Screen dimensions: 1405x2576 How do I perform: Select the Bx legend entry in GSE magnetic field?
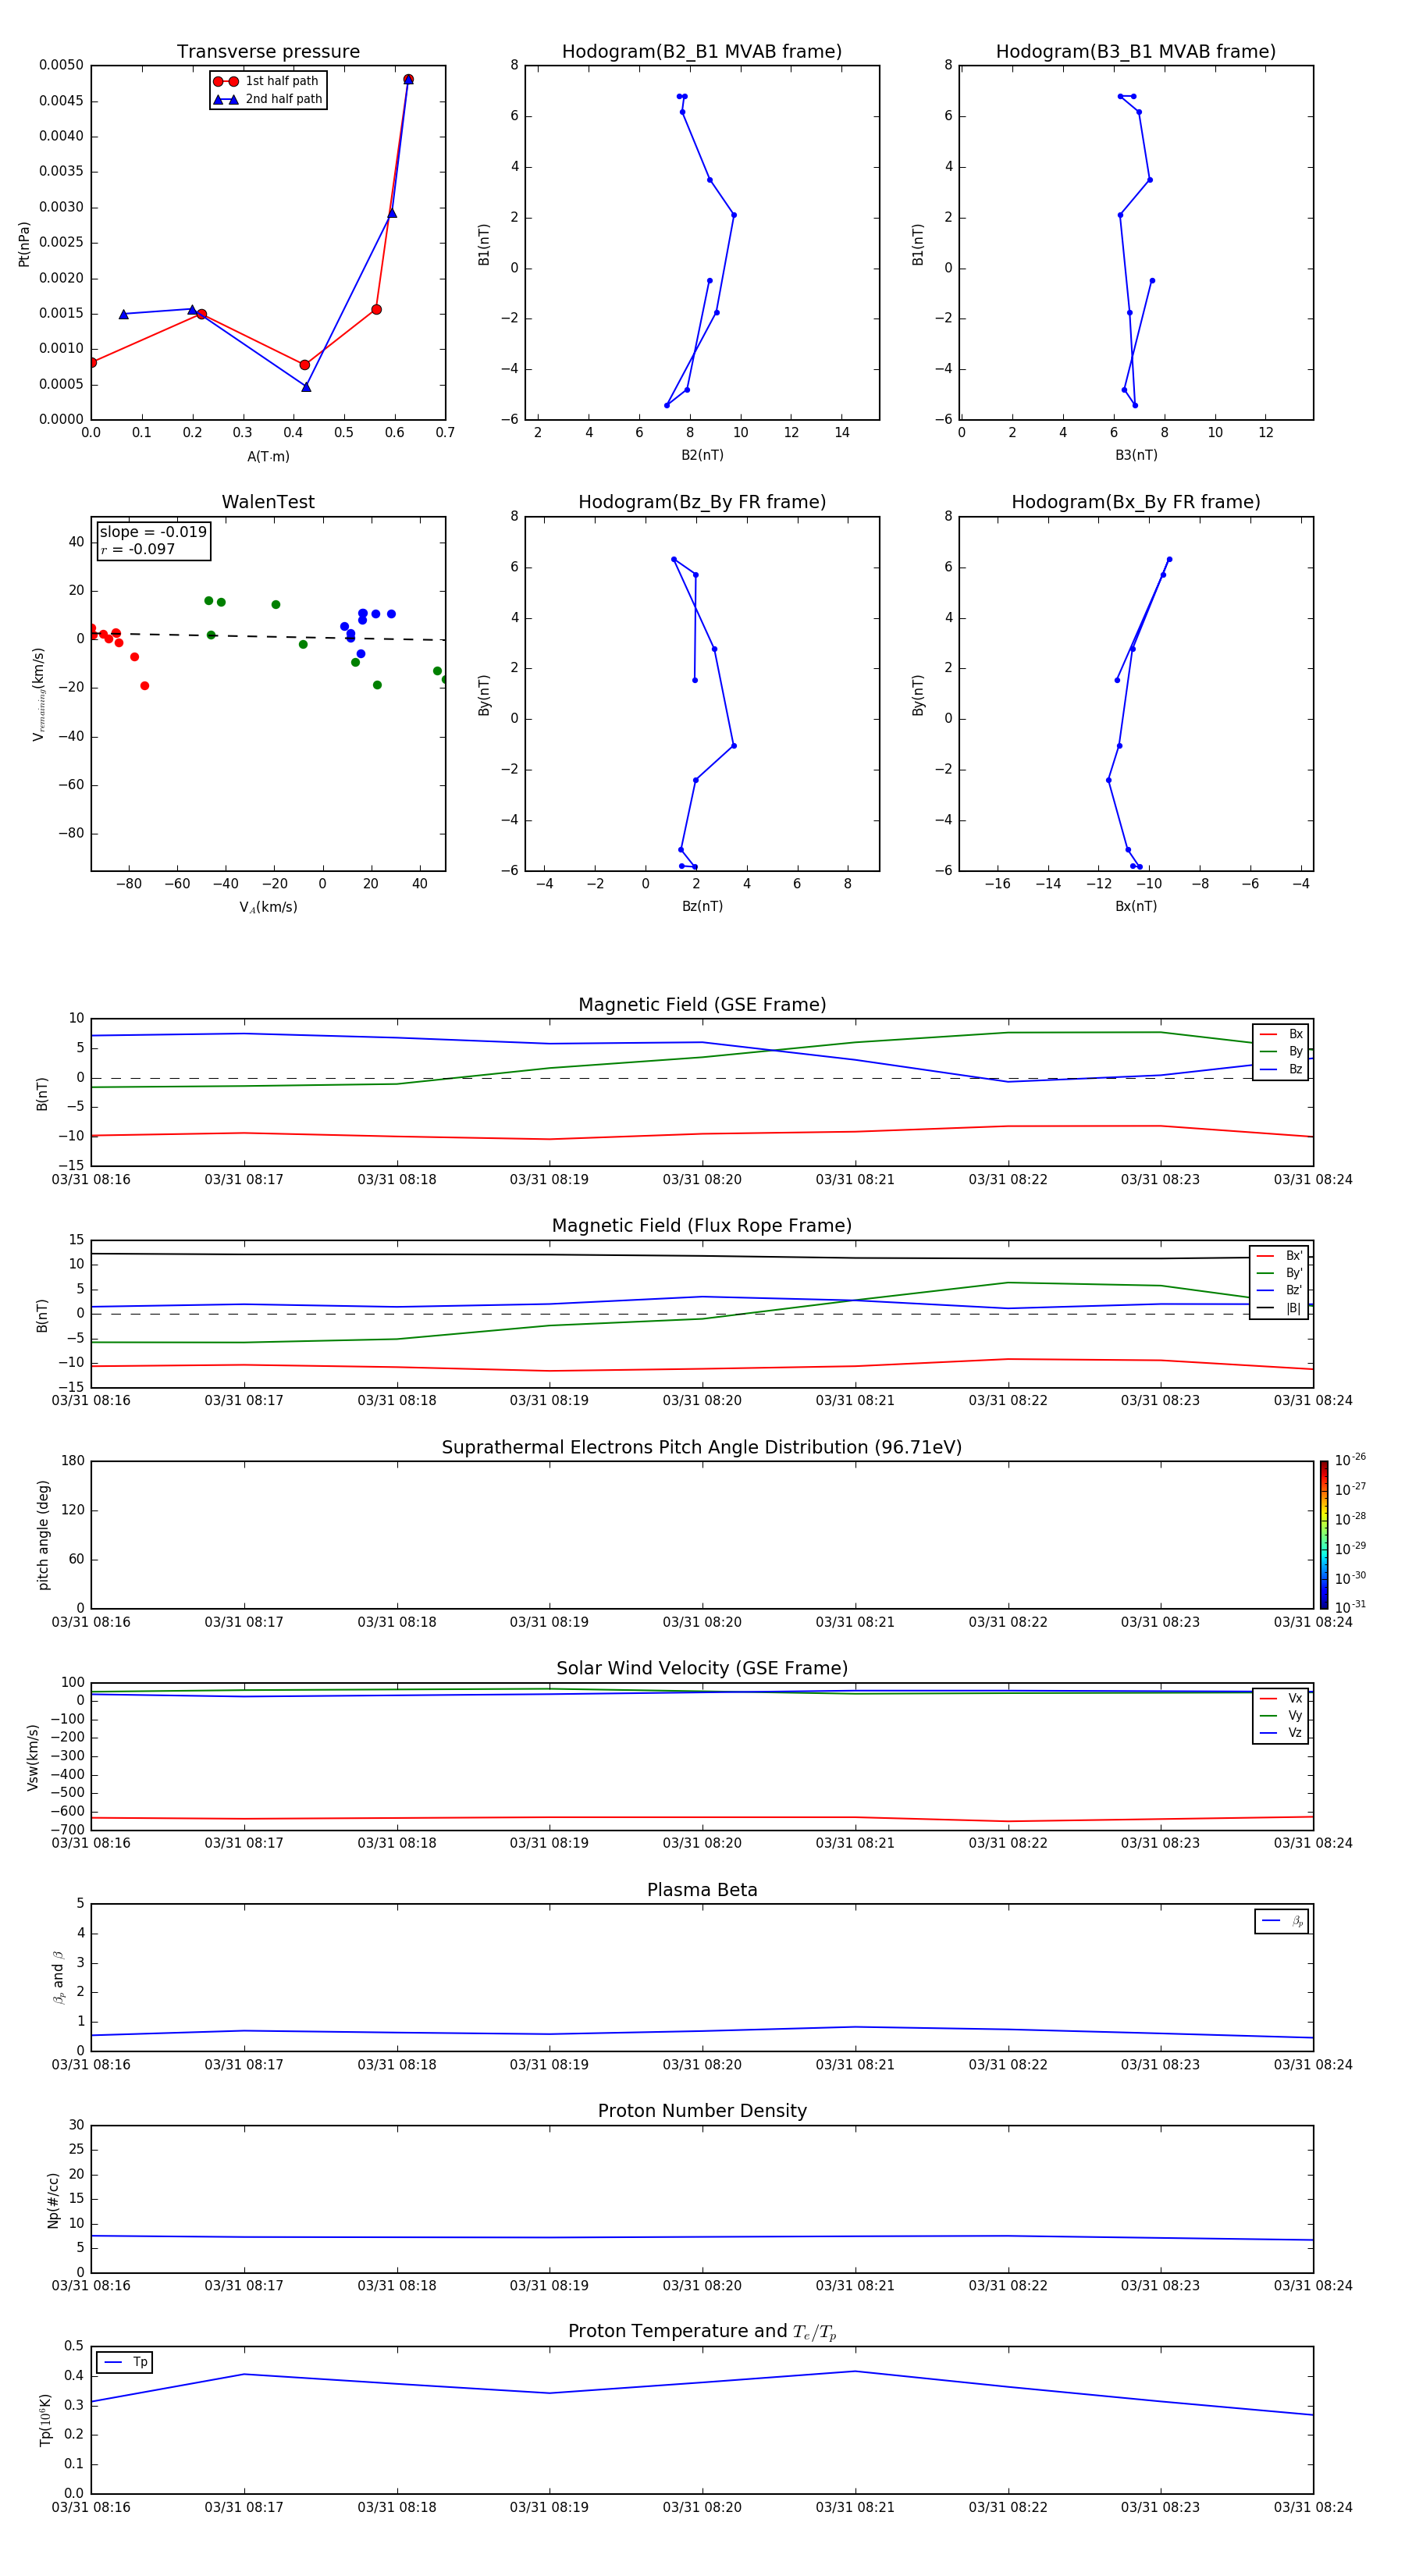(x=1281, y=1035)
